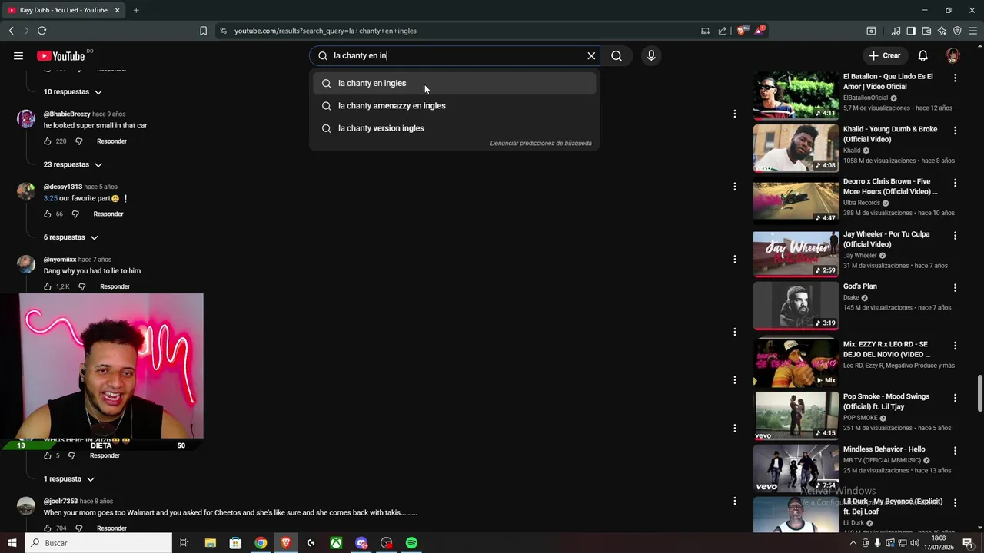Open the Brave playlist music icon
The width and height of the screenshot is (984, 553).
click(x=896, y=31)
